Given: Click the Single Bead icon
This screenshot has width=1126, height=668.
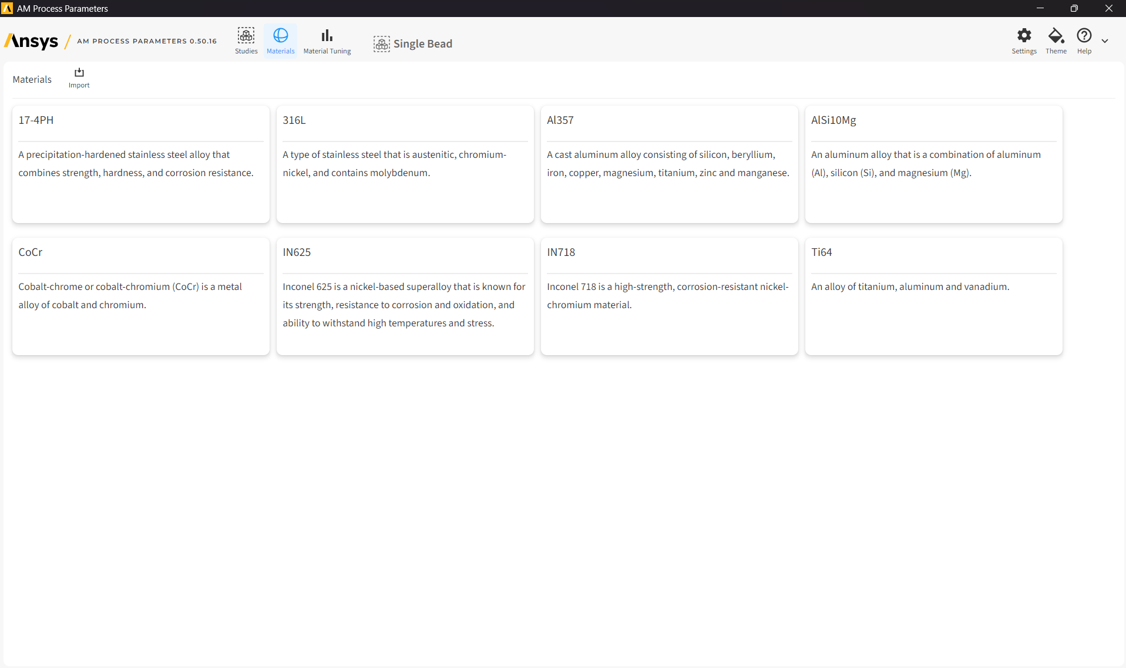Looking at the screenshot, I should pos(382,44).
